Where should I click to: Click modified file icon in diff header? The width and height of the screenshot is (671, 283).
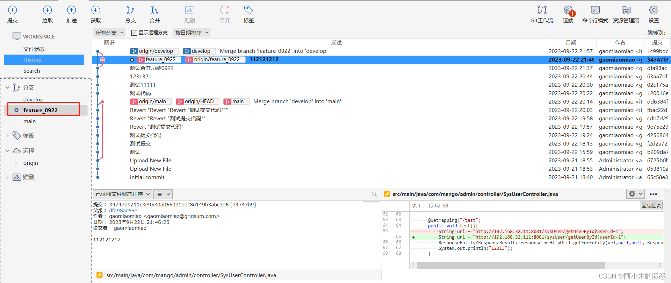click(387, 194)
